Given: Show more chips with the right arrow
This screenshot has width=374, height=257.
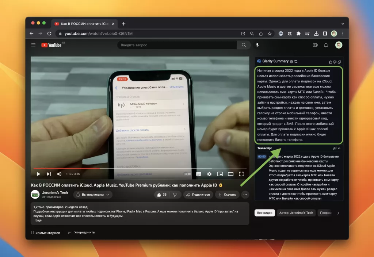Looking at the screenshot, I should point(338,213).
